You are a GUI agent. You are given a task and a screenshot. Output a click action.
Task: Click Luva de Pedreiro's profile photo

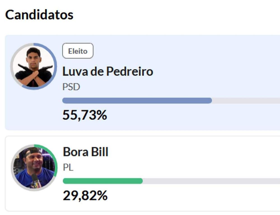pos(34,67)
